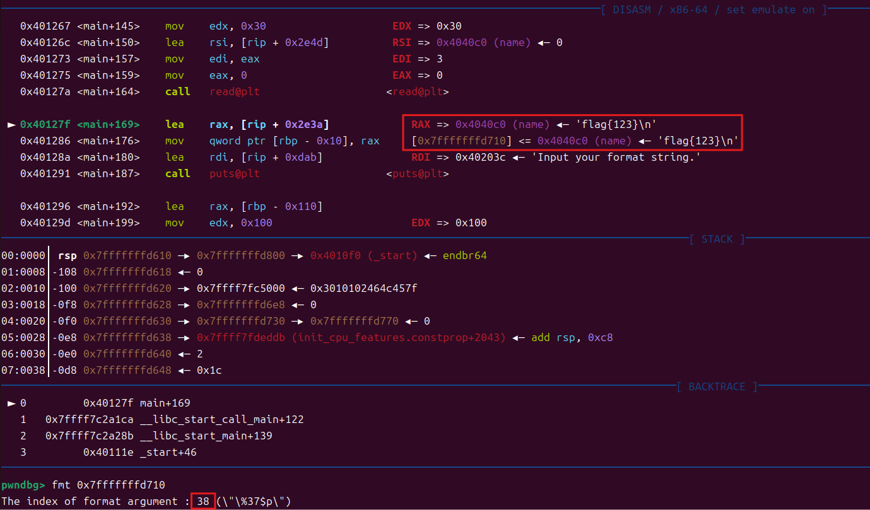
Task: Click the 'Input your format string.' string
Action: (x=616, y=158)
